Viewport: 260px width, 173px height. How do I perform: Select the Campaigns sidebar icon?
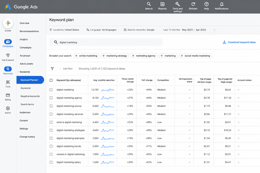(x=8, y=42)
